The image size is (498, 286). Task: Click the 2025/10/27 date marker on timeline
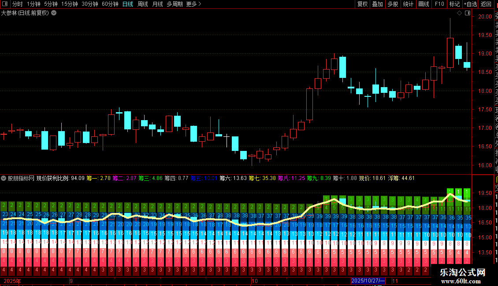(368, 281)
